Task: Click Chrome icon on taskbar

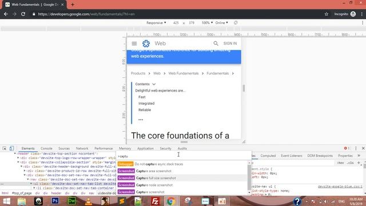Action: pos(171,201)
